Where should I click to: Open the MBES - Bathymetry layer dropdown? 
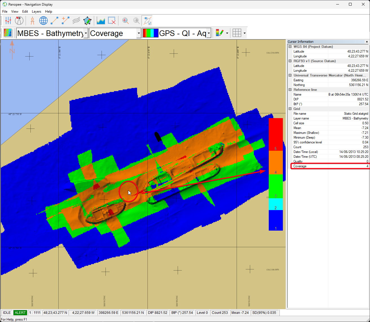pos(86,33)
